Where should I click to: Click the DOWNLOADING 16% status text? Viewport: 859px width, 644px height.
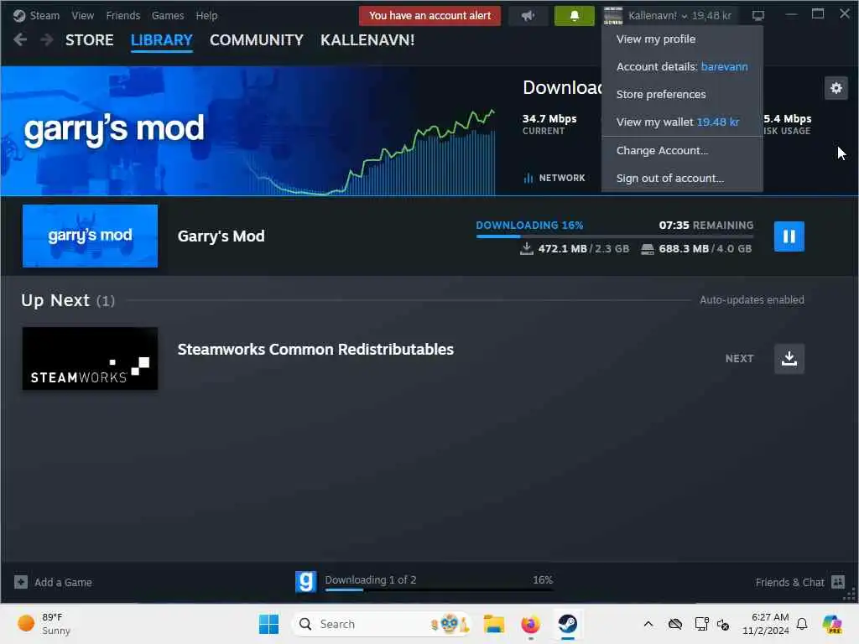[x=529, y=225]
